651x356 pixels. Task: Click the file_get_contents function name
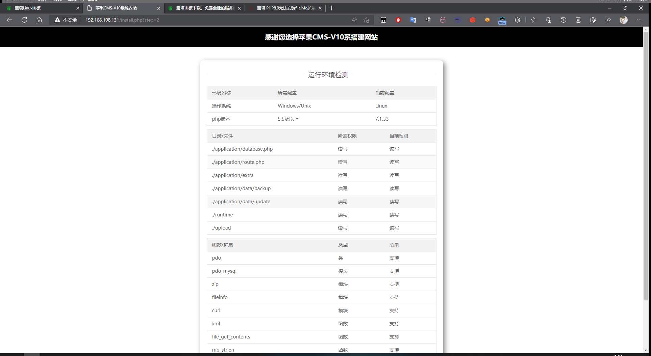(231, 337)
